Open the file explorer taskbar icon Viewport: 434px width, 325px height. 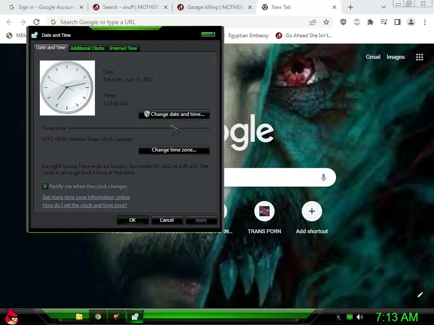point(79,317)
